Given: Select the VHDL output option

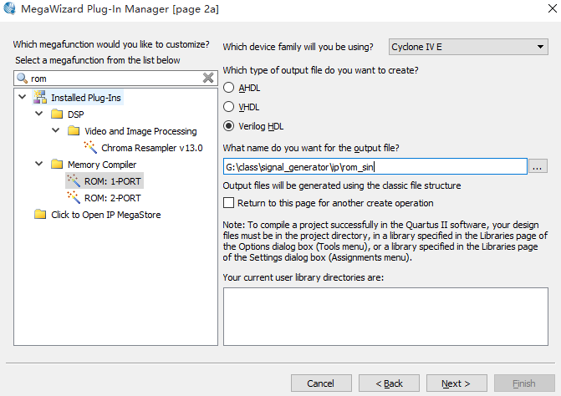Looking at the screenshot, I should 228,107.
